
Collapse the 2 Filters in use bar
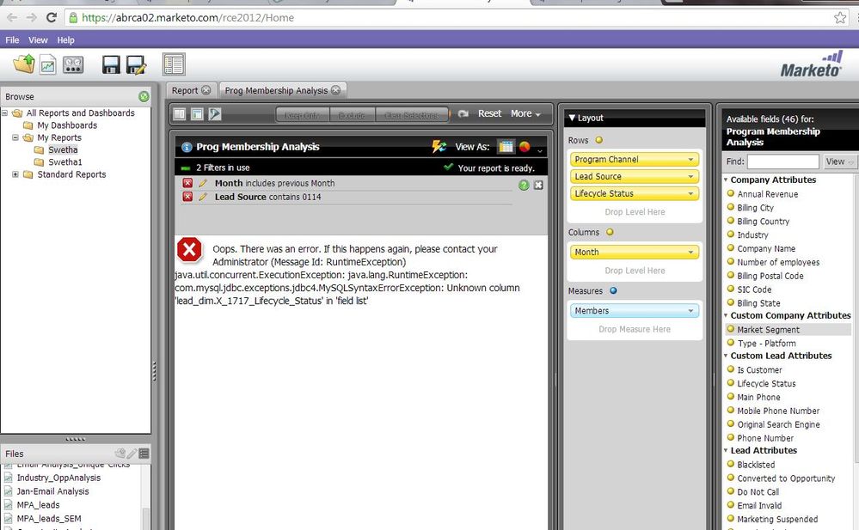[x=185, y=168]
